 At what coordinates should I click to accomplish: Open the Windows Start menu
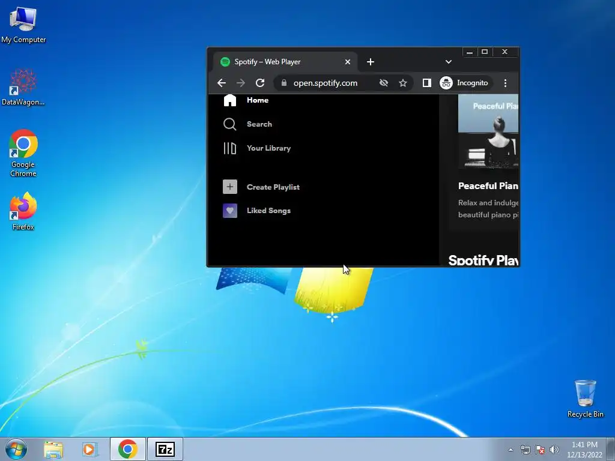point(16,449)
